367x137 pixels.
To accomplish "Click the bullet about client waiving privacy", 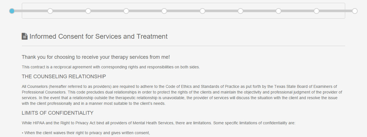I will coord(86,133).
